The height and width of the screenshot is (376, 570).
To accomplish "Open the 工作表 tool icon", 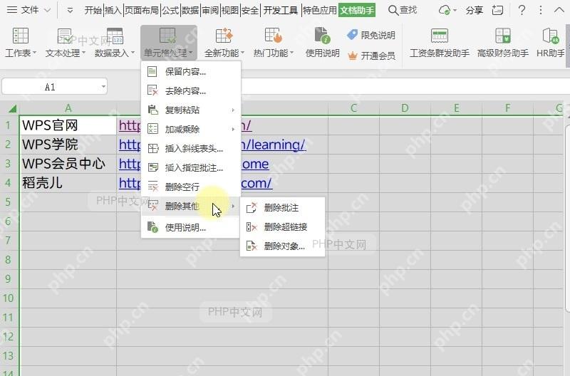I will point(21,36).
